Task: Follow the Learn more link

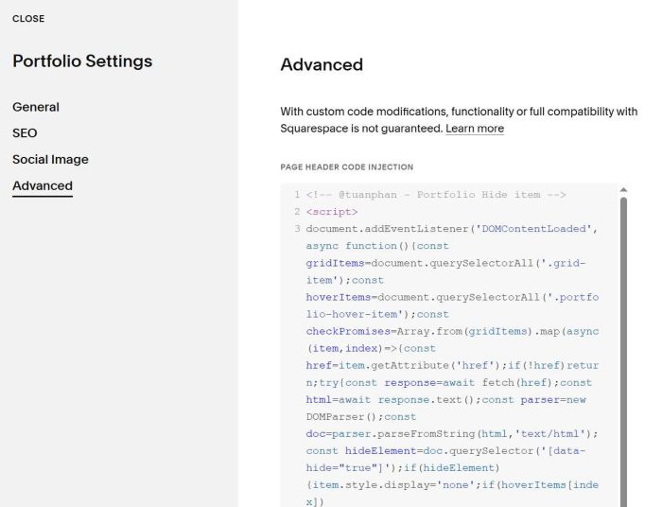Action: coord(475,129)
